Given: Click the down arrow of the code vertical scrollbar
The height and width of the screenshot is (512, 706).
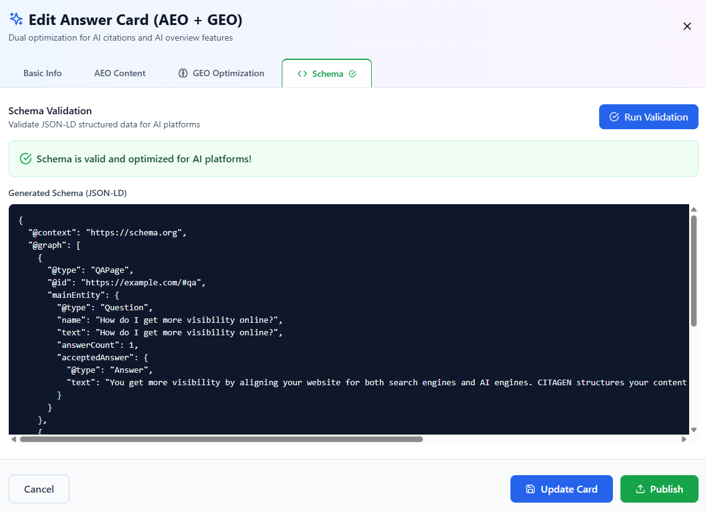Looking at the screenshot, I should point(694,430).
